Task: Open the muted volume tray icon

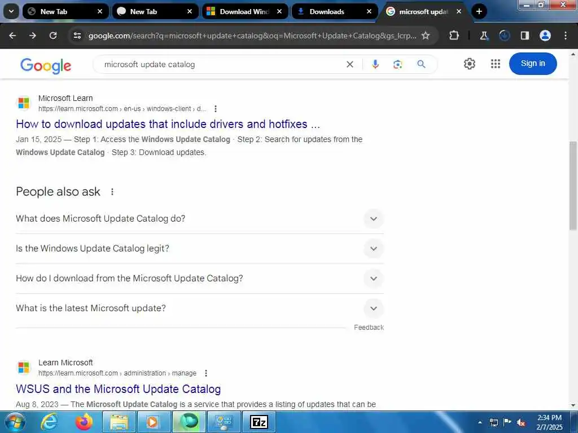Action: tap(521, 422)
